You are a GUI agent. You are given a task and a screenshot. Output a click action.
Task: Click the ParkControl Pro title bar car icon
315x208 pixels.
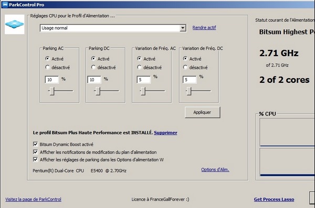coord(5,4)
